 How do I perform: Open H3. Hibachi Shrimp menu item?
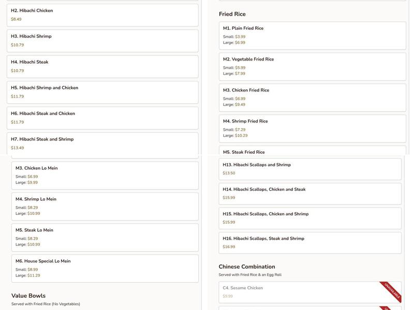102,41
